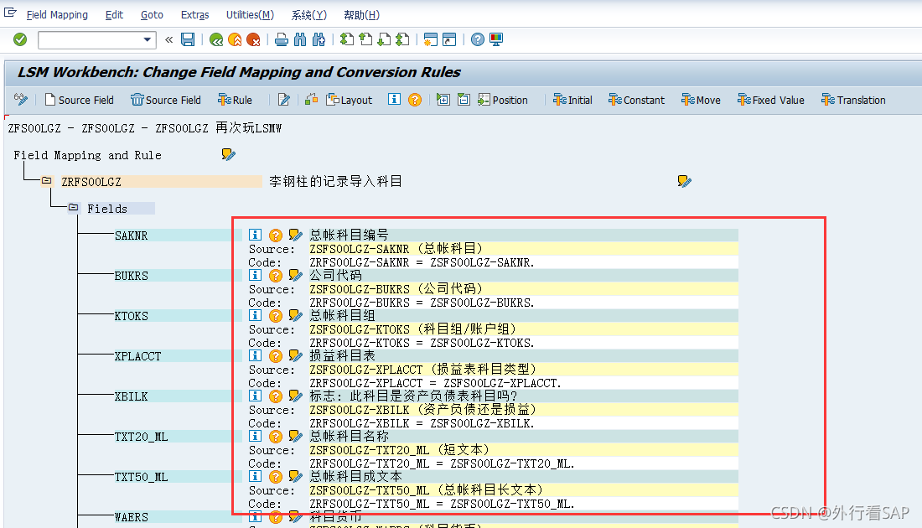The image size is (922, 528).
Task: Click the Constant rule button
Action: click(636, 100)
